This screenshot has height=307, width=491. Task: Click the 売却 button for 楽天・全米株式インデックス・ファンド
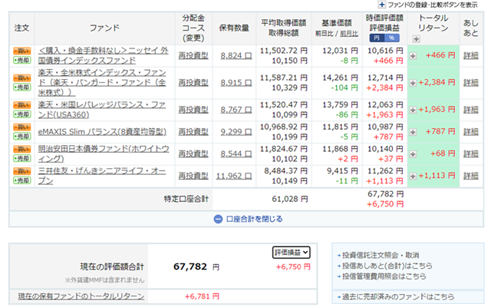tap(21, 85)
